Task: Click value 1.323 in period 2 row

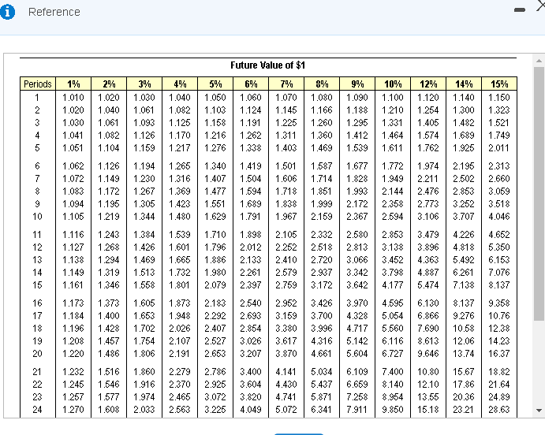Action: point(498,110)
